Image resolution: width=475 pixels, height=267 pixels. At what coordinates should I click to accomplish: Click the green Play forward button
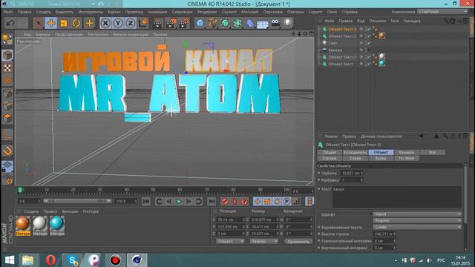[x=179, y=201]
